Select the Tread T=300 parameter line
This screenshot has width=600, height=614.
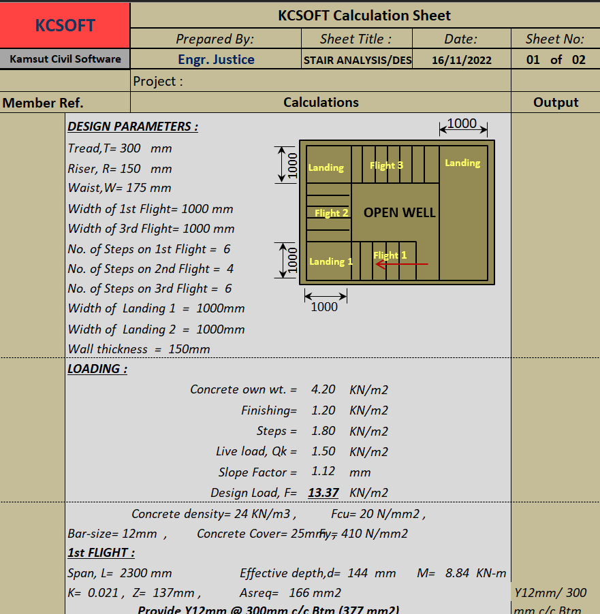(x=119, y=148)
